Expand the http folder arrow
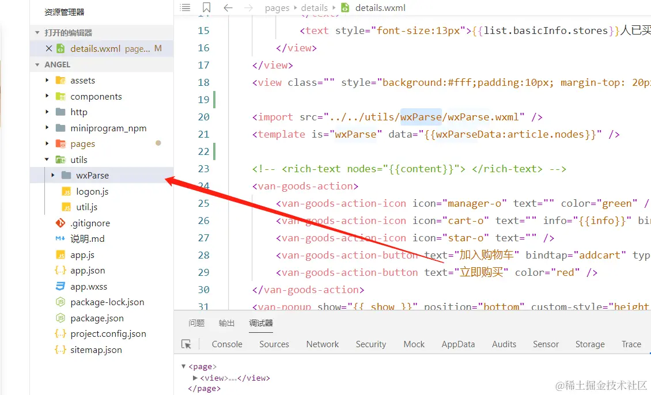 pyautogui.click(x=47, y=112)
